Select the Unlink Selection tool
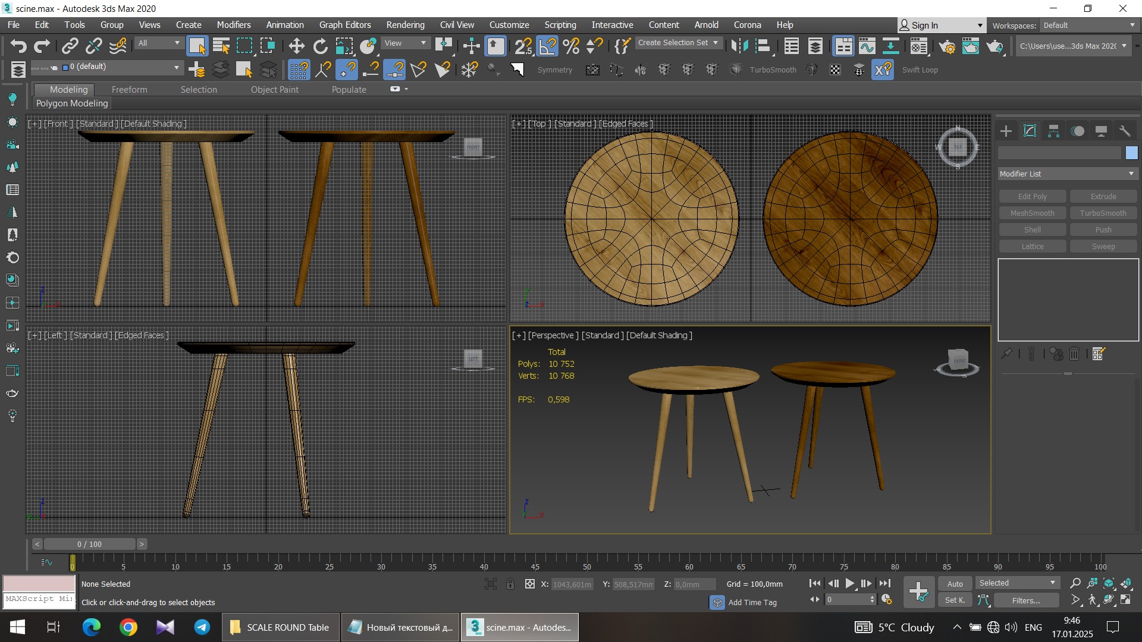 [94, 46]
